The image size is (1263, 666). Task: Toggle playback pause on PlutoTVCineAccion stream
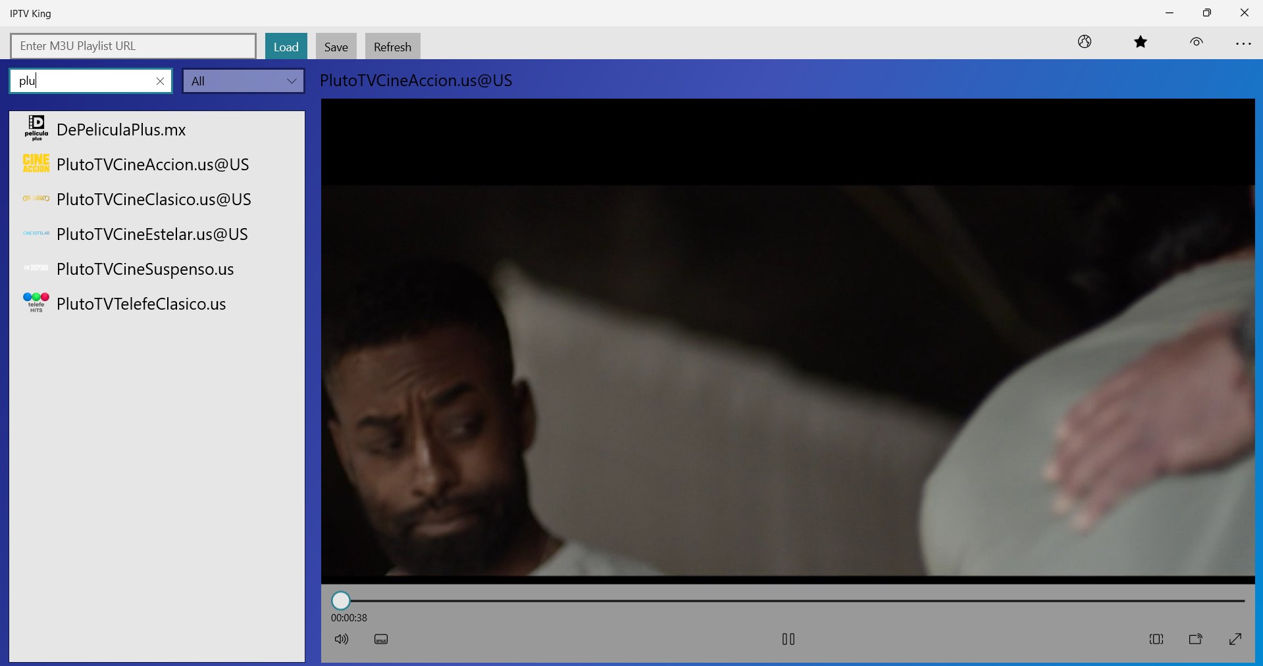pos(788,638)
